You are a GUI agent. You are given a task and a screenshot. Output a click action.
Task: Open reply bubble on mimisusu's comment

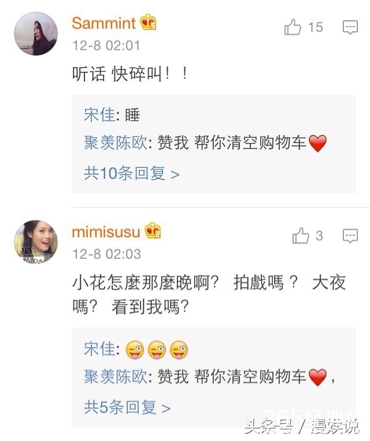[x=350, y=236]
